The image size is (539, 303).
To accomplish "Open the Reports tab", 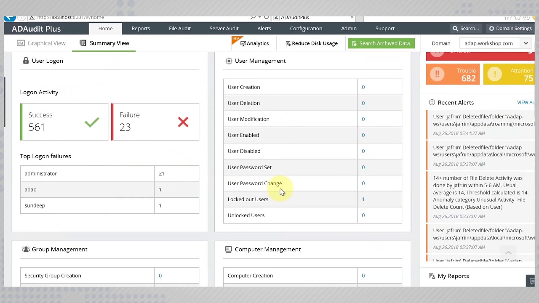I will (x=141, y=28).
